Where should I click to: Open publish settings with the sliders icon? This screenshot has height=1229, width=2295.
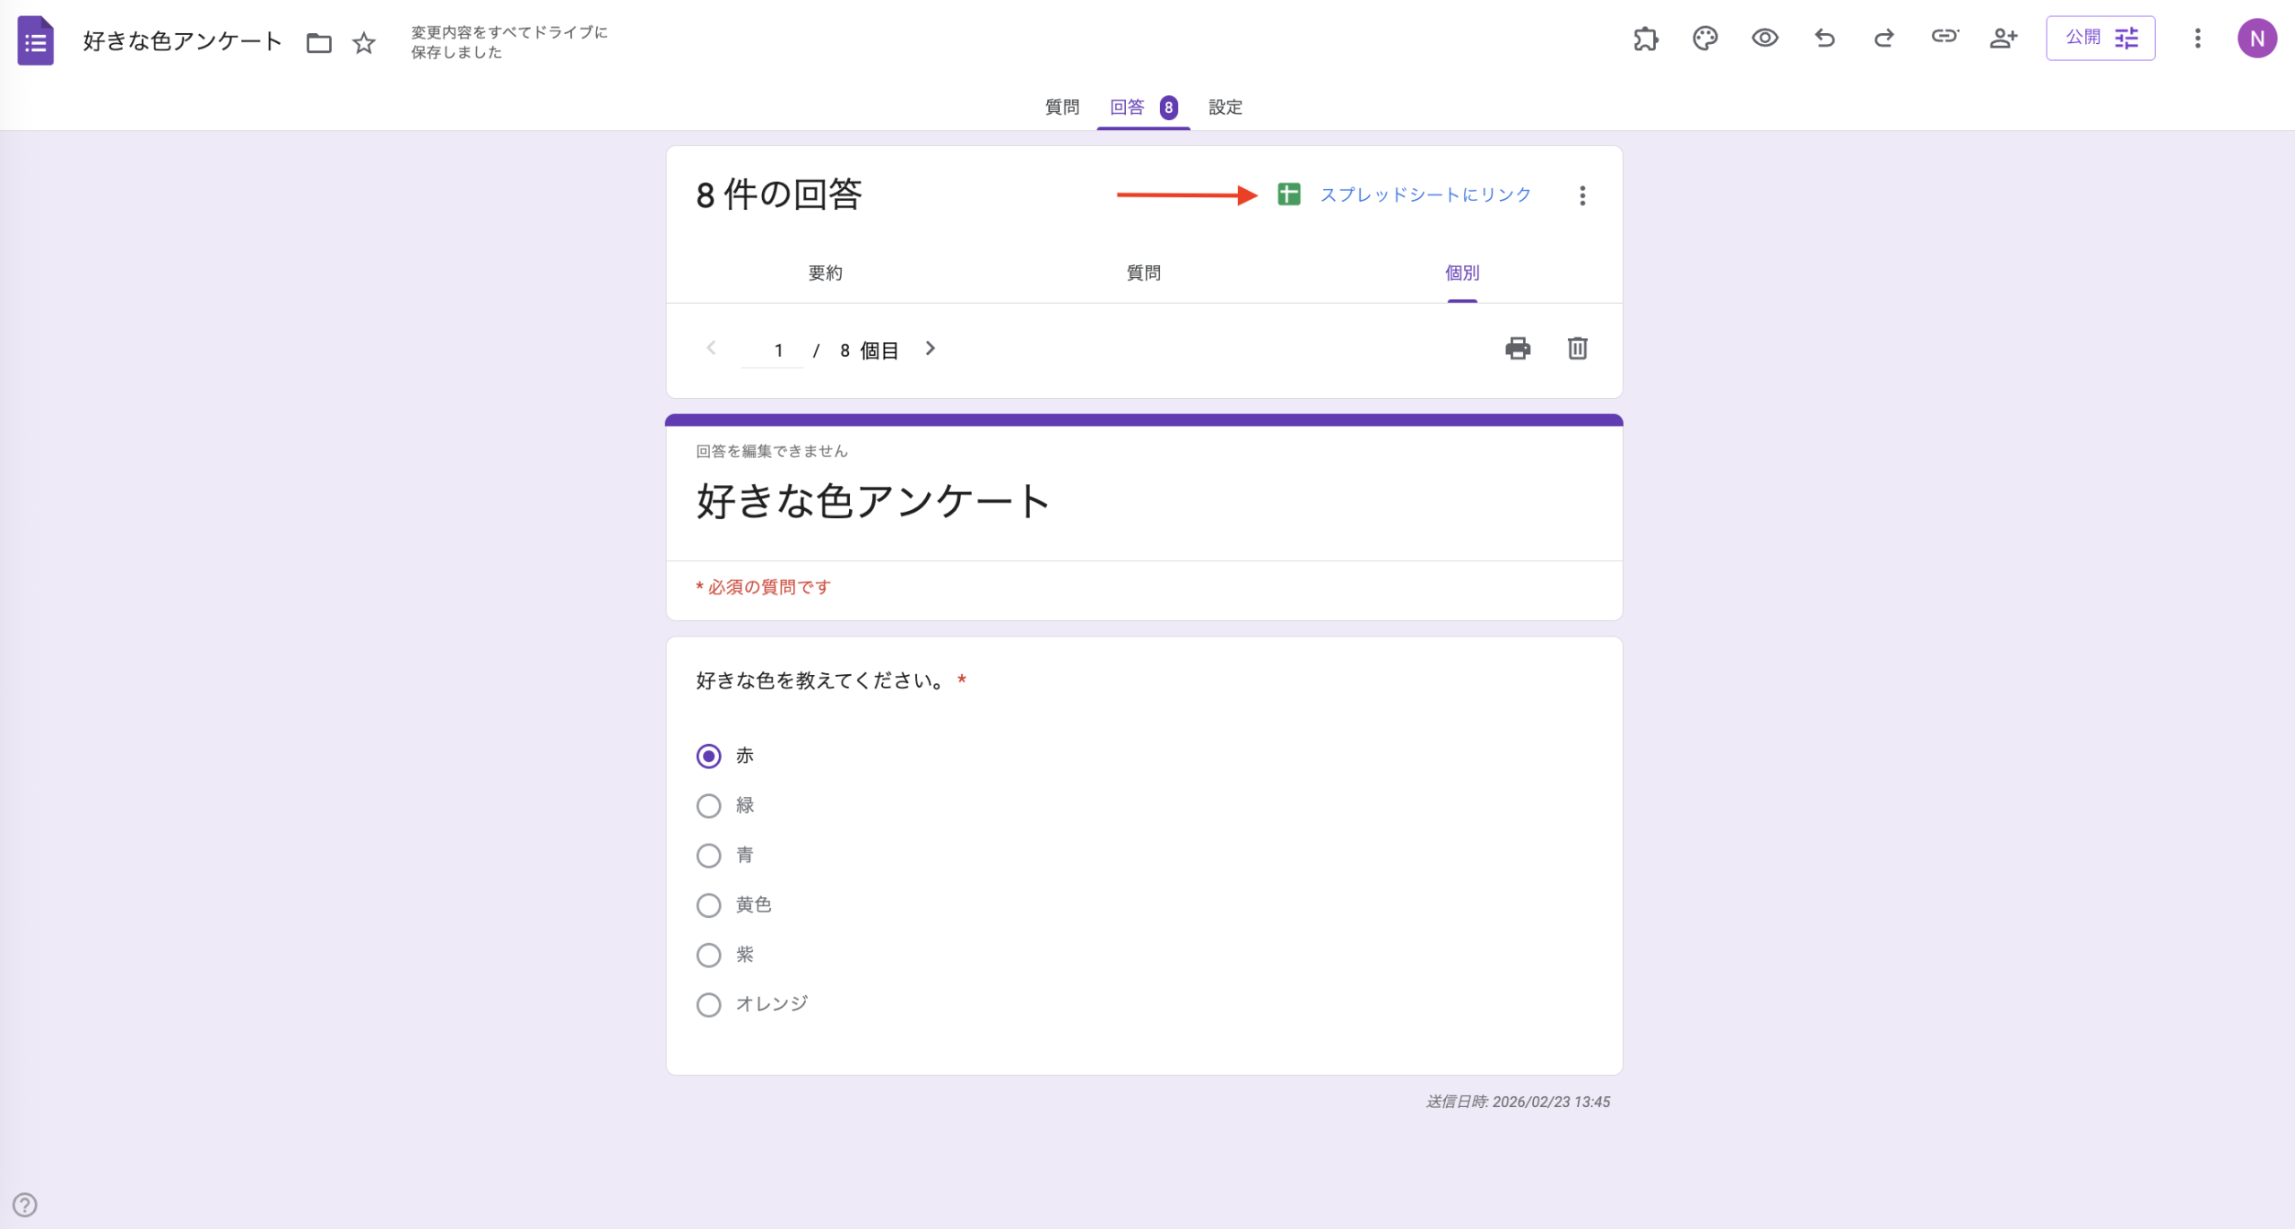[x=2127, y=38]
